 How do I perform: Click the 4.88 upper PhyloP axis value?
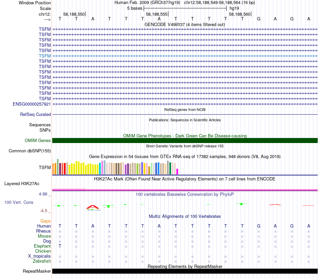pos(43,194)
